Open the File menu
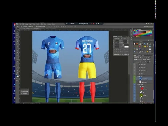 [20, 24]
